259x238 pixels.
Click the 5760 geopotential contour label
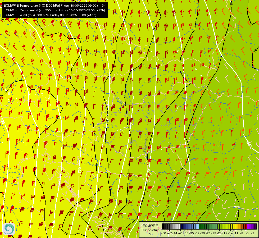tap(79, 172)
